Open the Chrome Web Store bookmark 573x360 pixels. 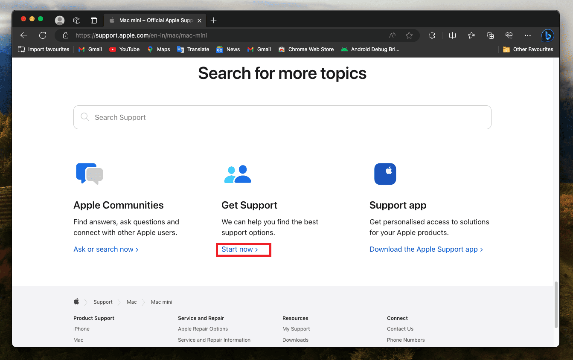(x=306, y=49)
